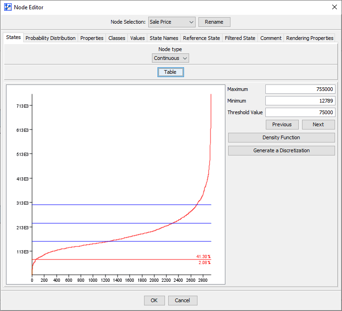Open the Probability Distribution tab

50,38
